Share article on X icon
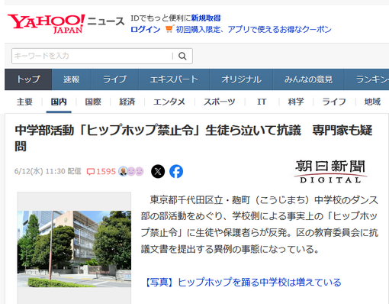The image size is (389, 304). pos(158,171)
